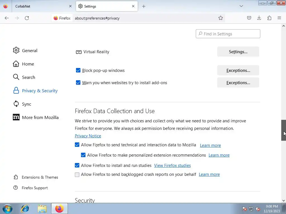Open the Extensions puzzle icon

pyautogui.click(x=269, y=18)
